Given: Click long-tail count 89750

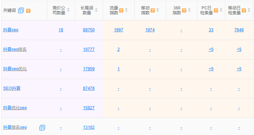Looking at the screenshot, I should point(89,30).
